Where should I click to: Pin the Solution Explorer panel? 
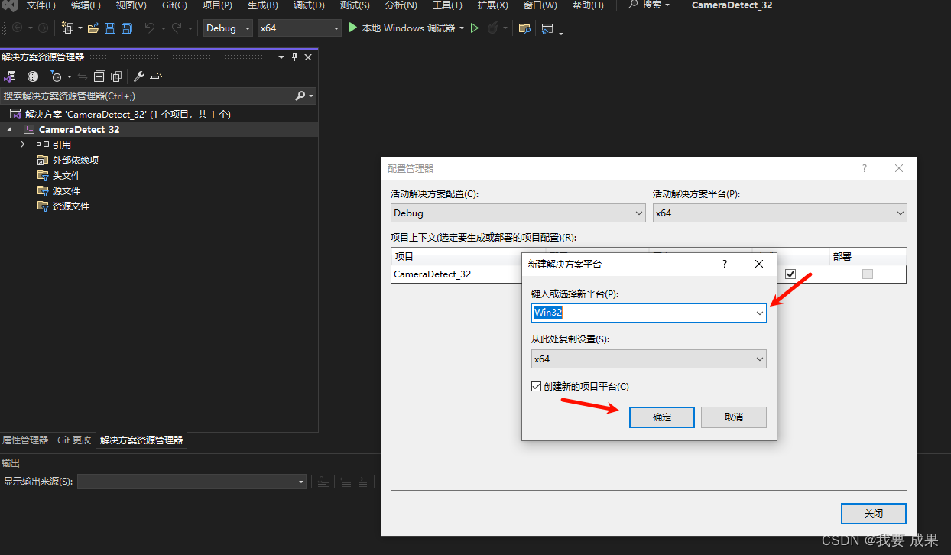point(295,57)
